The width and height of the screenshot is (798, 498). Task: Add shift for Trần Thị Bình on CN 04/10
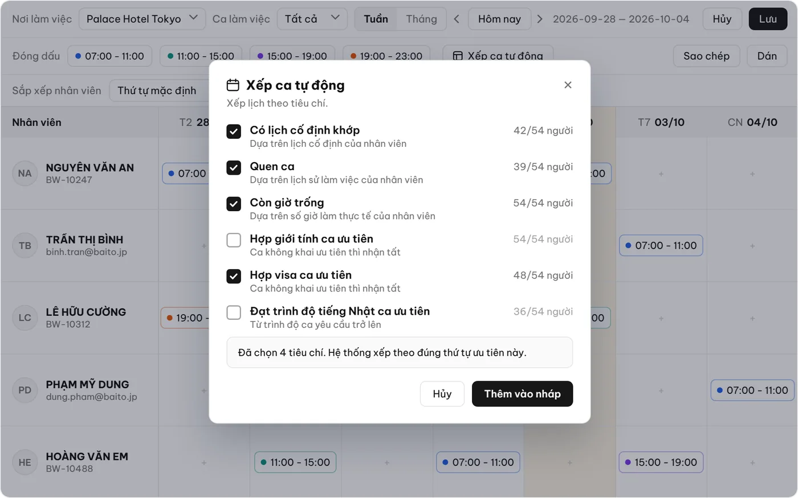point(752,246)
